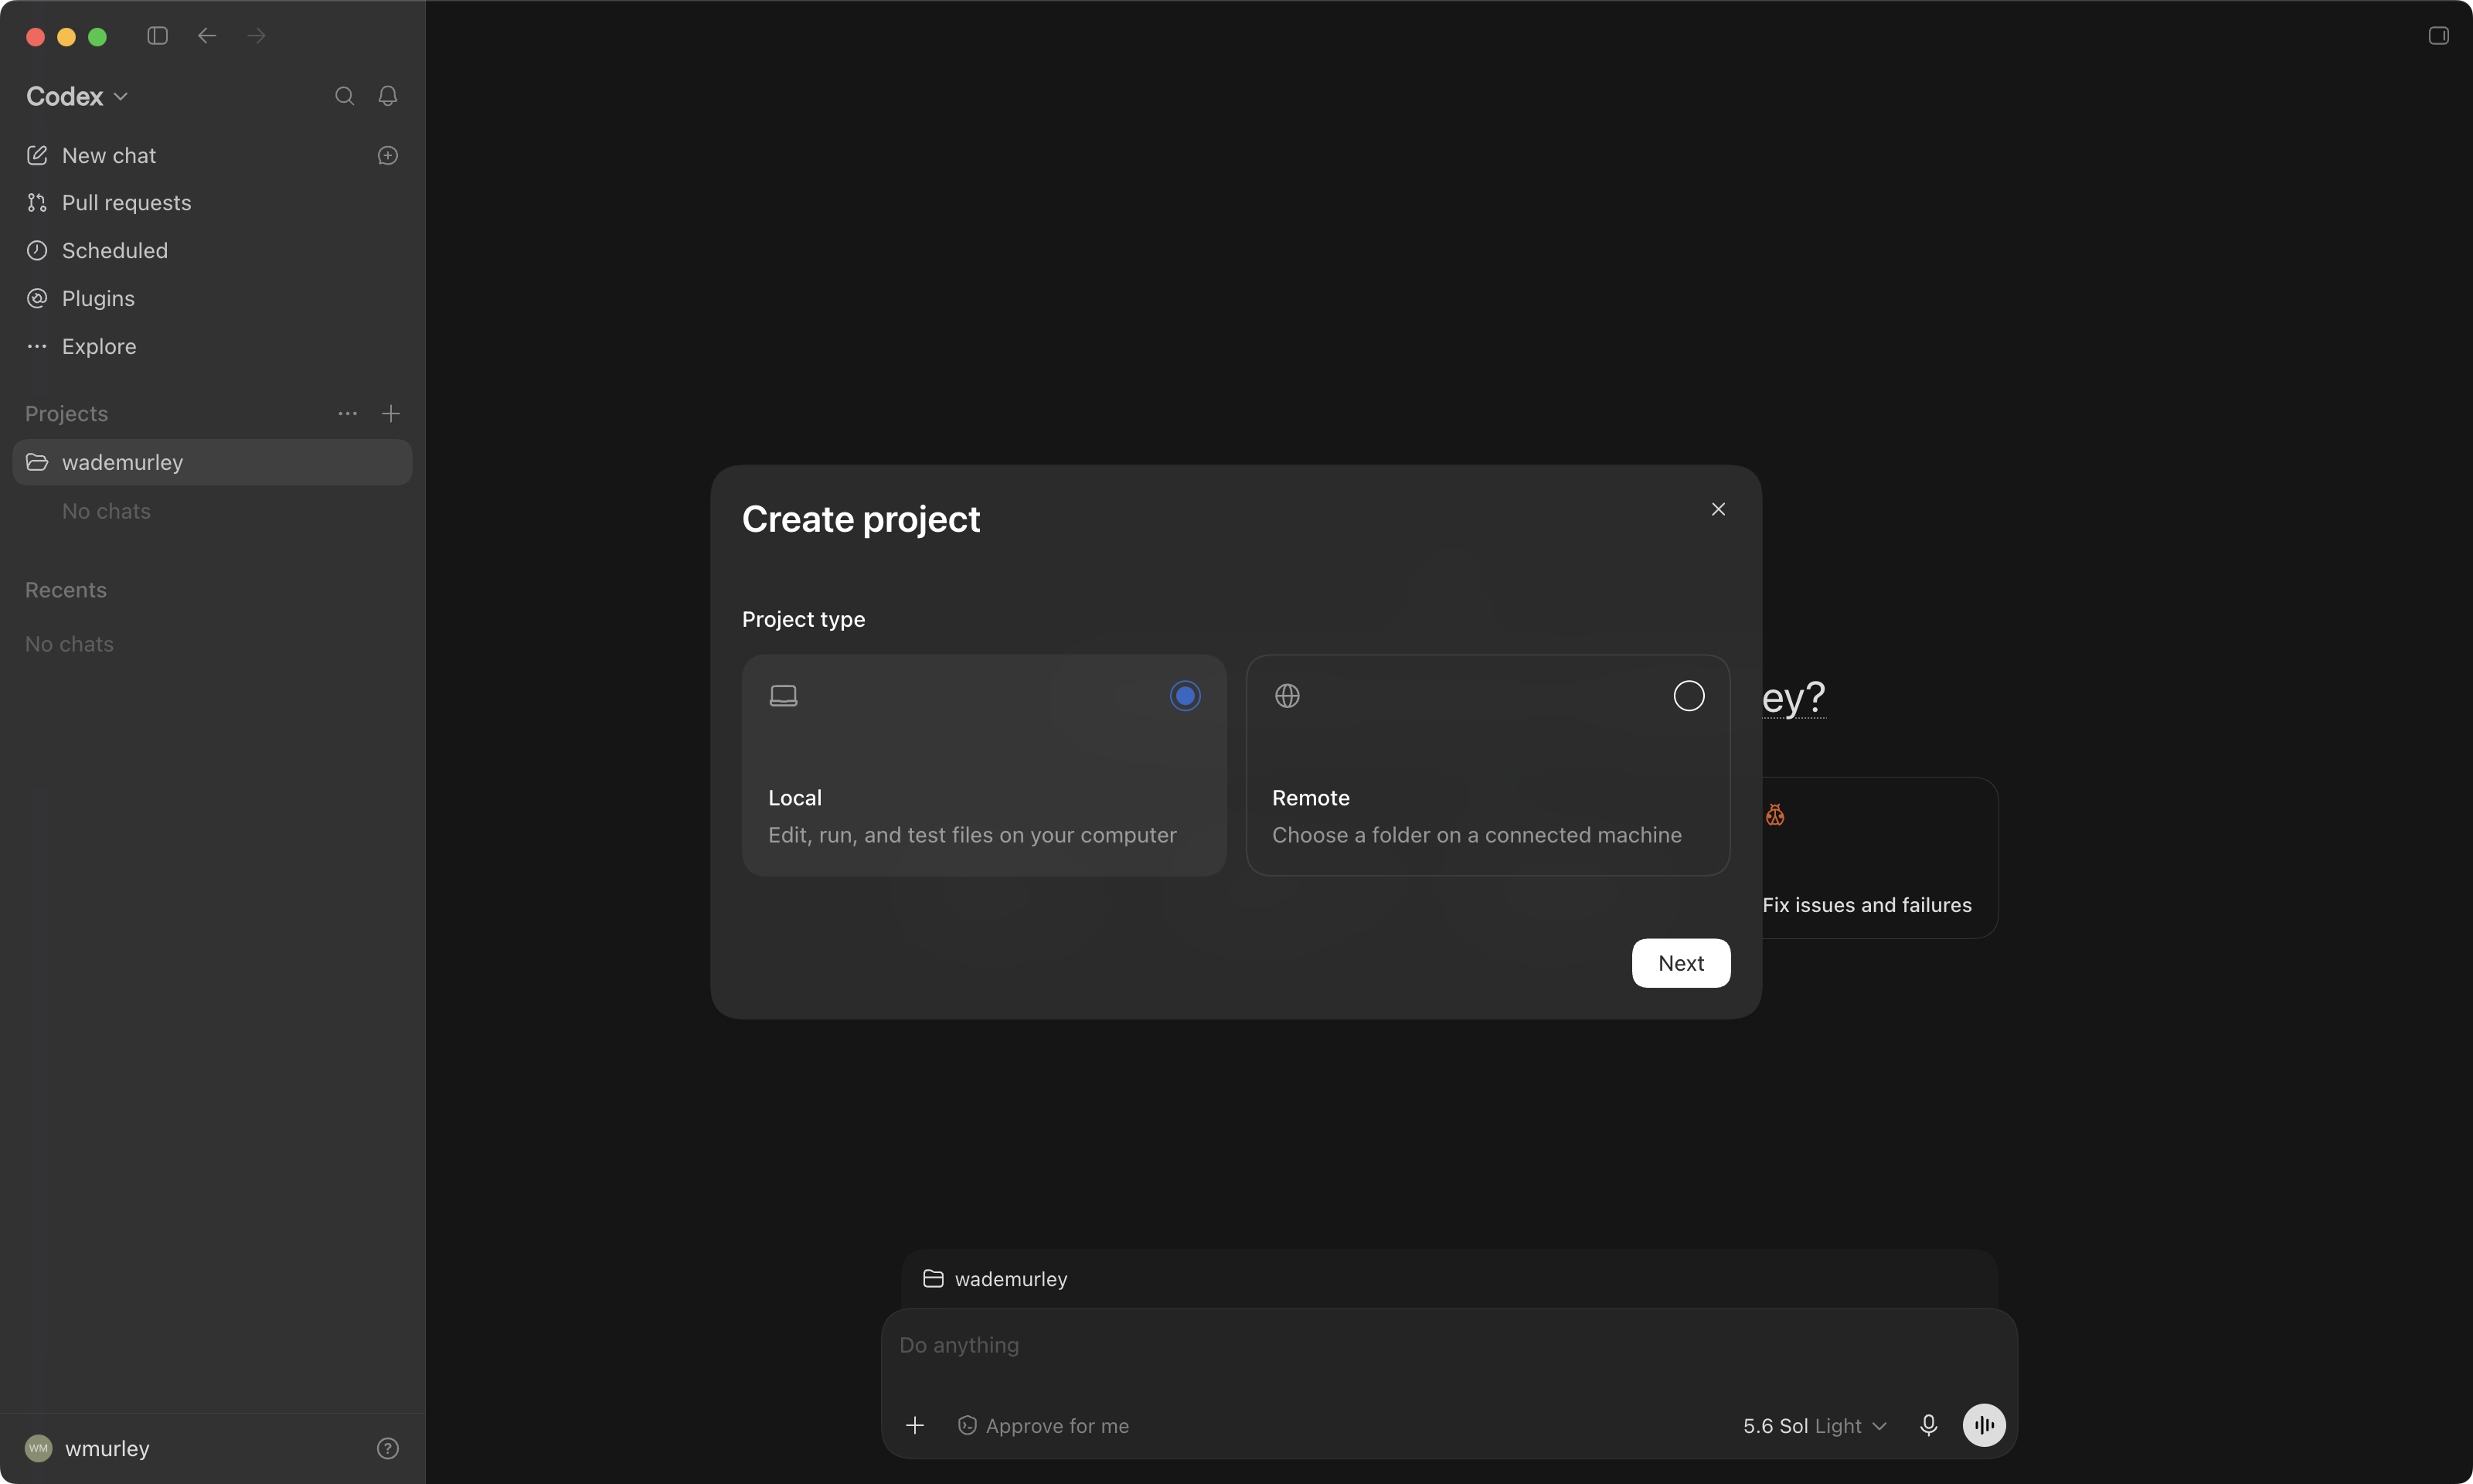This screenshot has width=2473, height=1484.
Task: Click the bug icon on the suggestion card
Action: pyautogui.click(x=1774, y=815)
